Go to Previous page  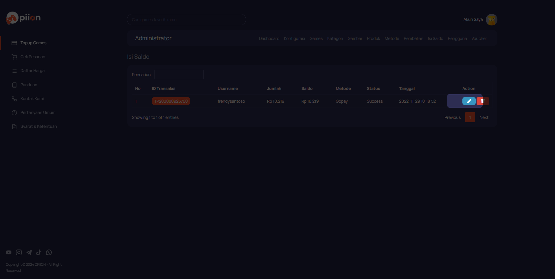453,117
